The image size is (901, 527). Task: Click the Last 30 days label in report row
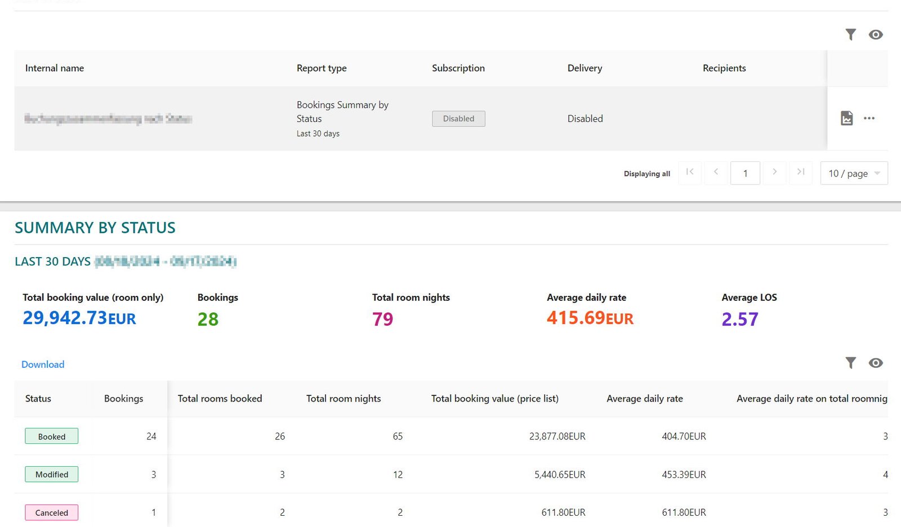[318, 134]
